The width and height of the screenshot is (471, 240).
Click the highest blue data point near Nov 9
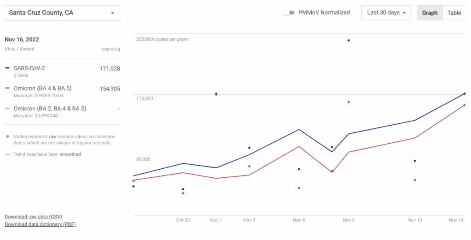(349, 40)
